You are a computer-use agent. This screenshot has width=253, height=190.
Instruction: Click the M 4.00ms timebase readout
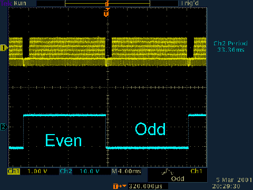(x=126, y=171)
